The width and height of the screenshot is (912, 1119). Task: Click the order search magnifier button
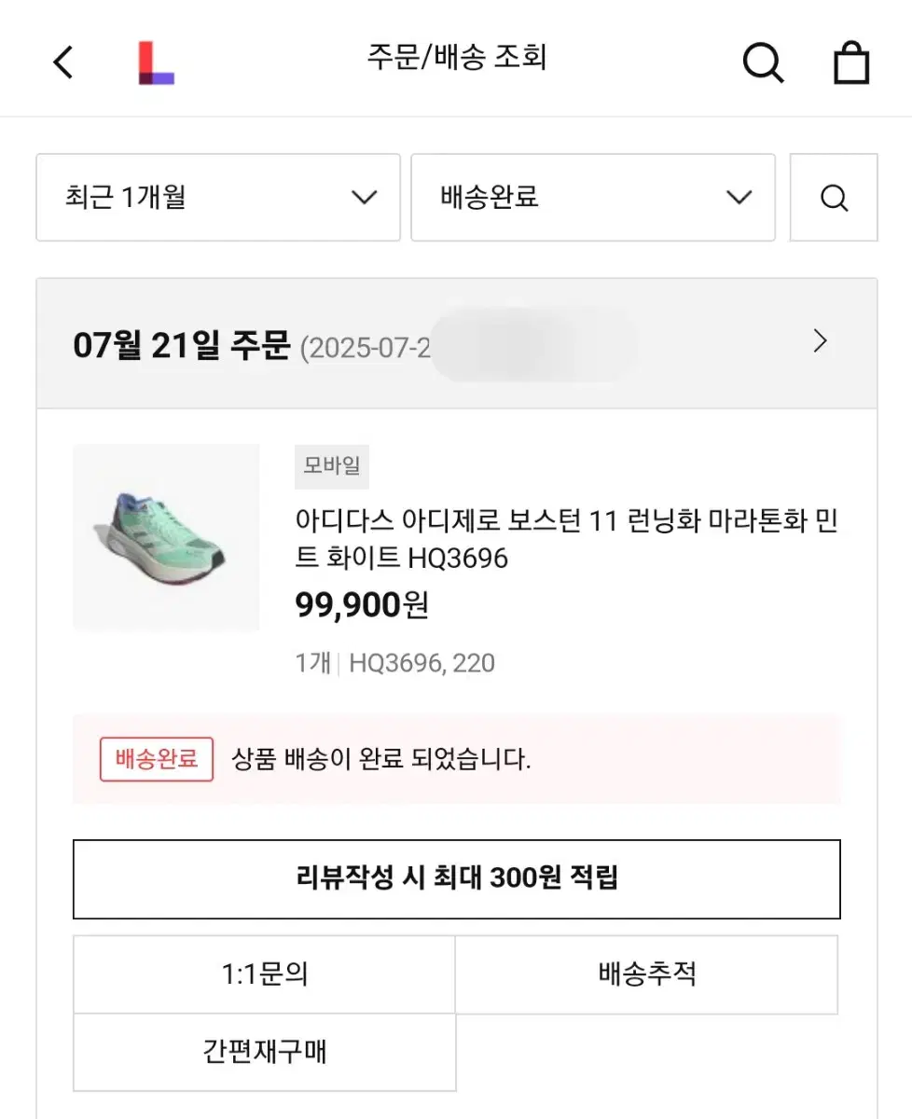pos(834,198)
